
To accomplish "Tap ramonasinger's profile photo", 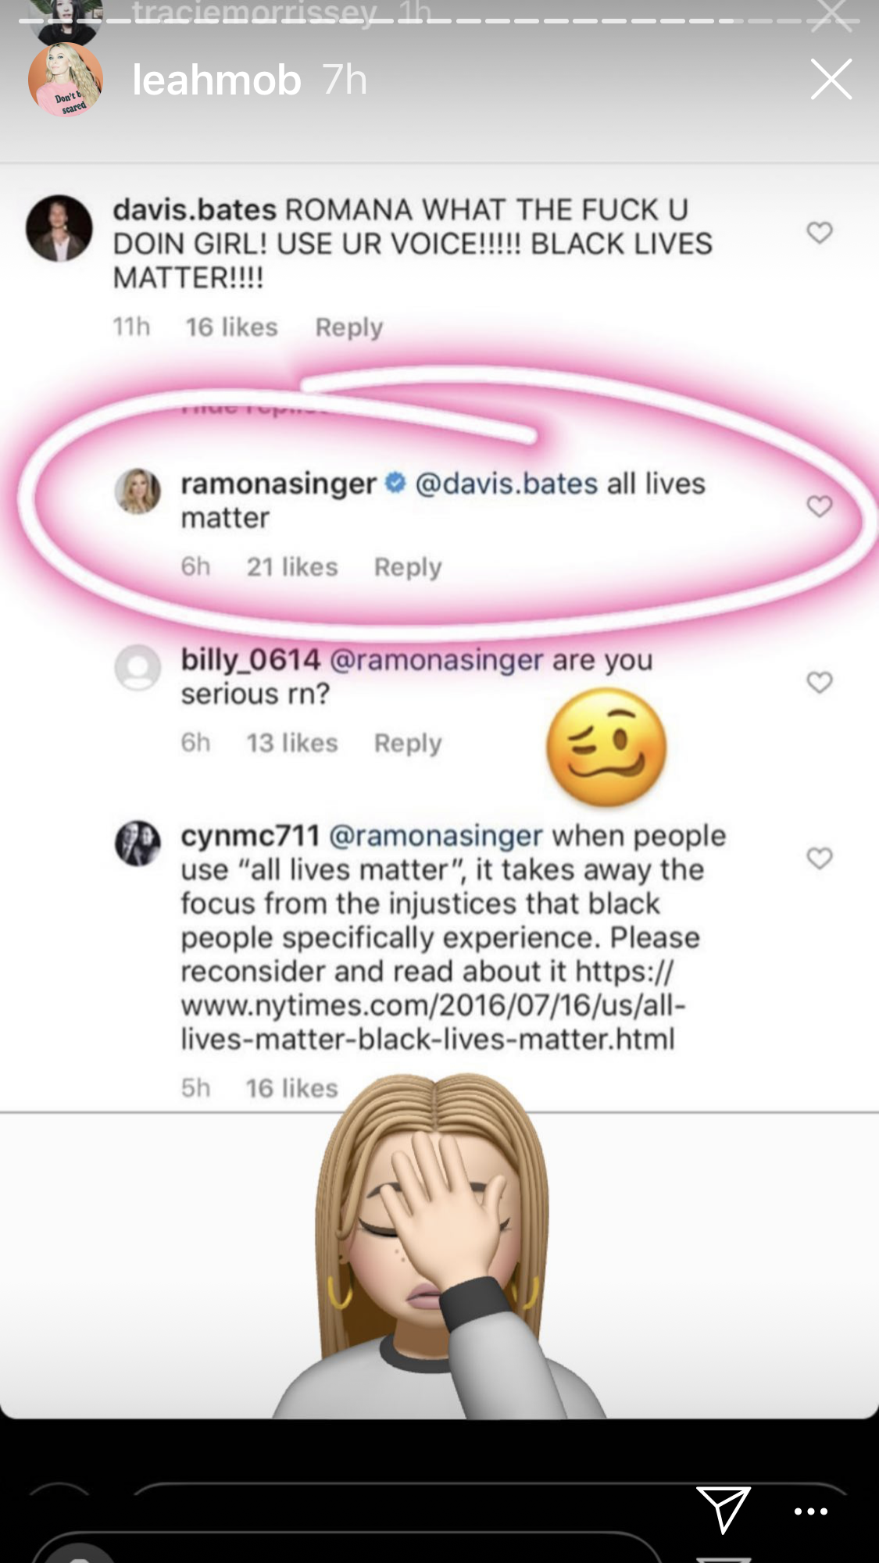I will (x=138, y=491).
